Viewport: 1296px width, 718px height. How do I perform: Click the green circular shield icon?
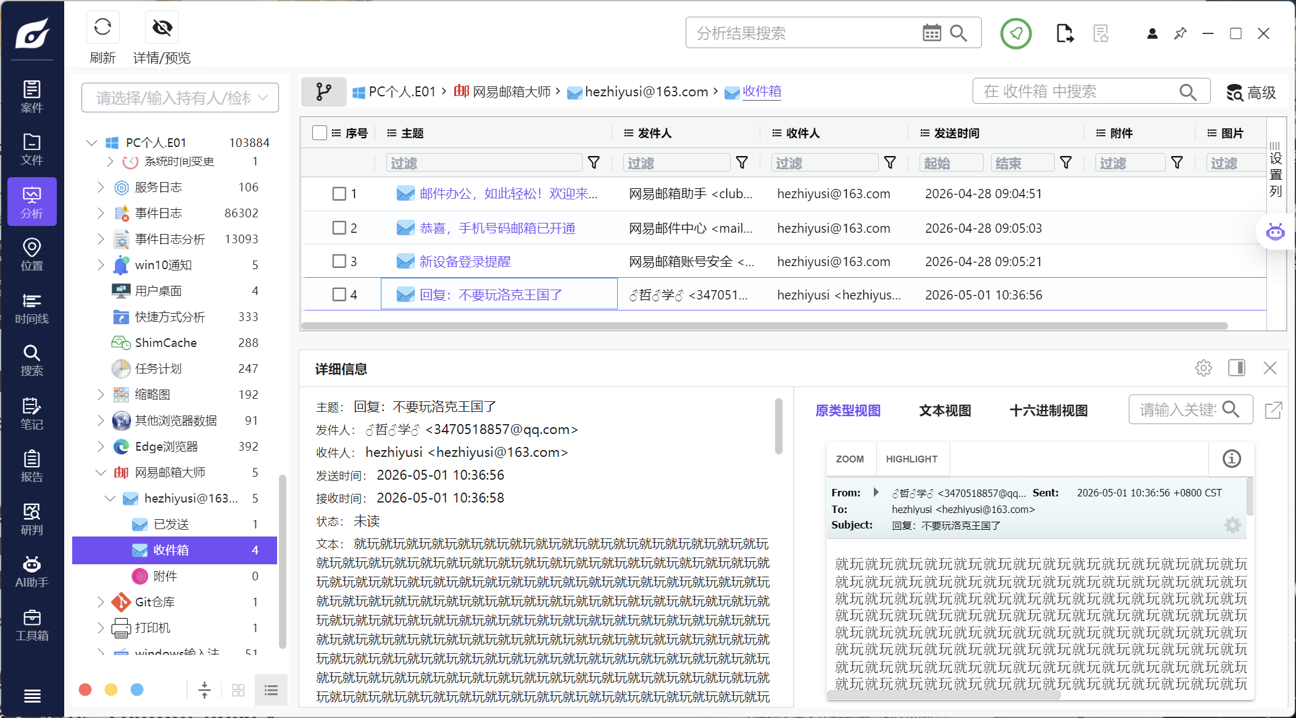[1016, 33]
